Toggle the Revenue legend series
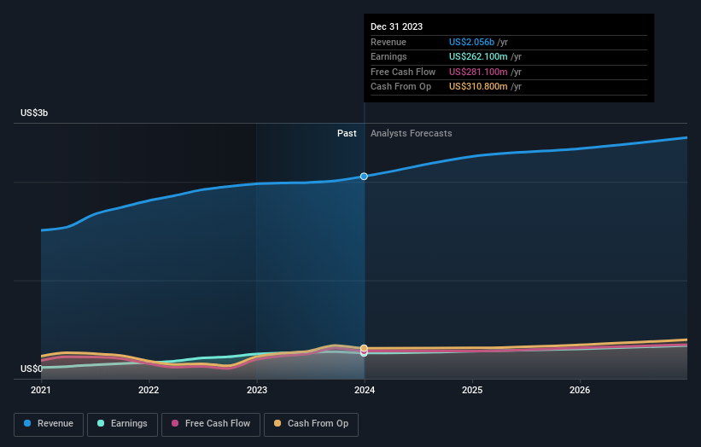 (49, 424)
